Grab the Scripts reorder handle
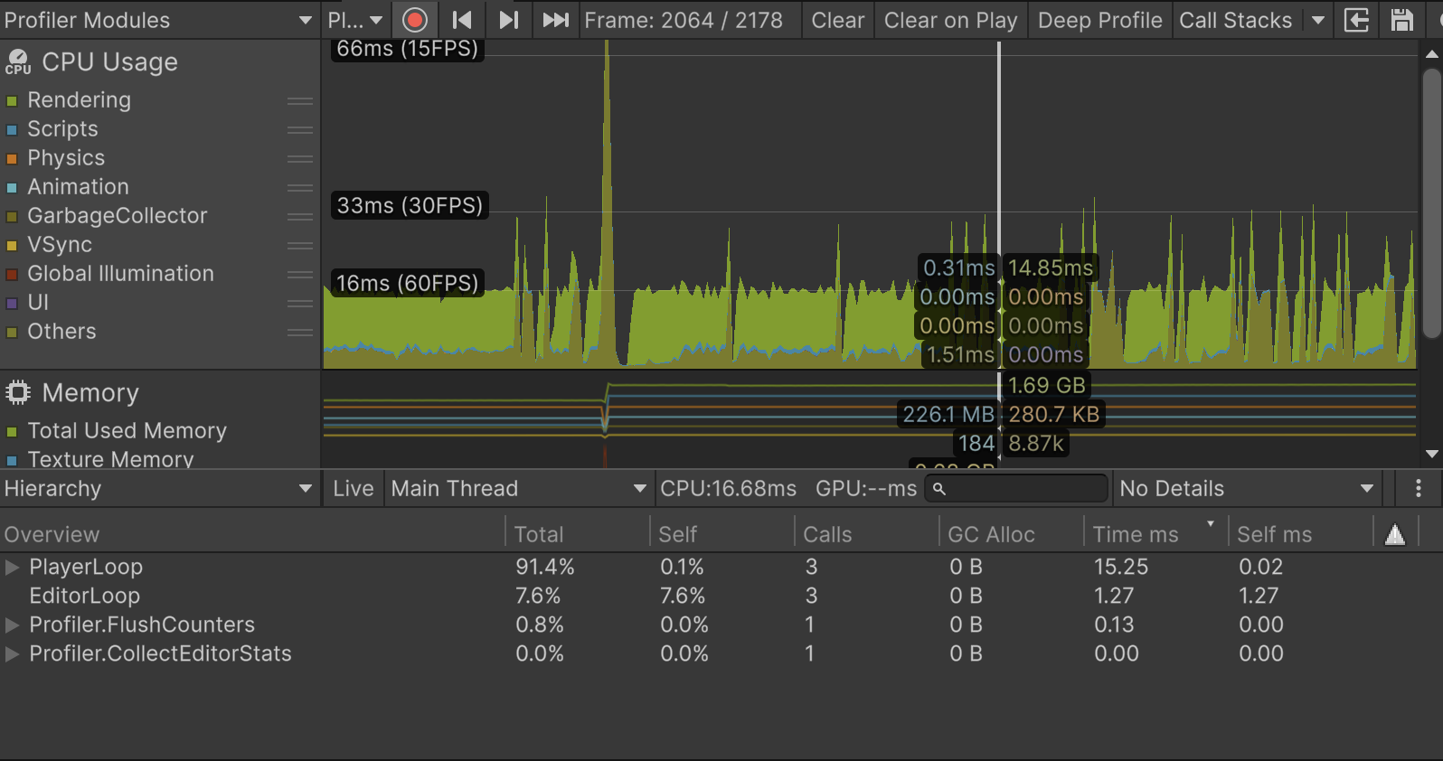Screen dimensions: 1443x761 (300, 130)
